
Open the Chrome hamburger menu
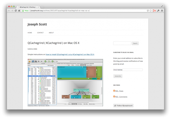click(162, 10)
